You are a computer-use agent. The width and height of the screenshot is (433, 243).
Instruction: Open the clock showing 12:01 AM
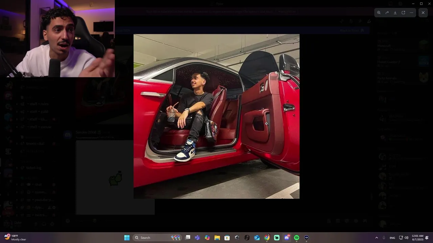[417, 238]
